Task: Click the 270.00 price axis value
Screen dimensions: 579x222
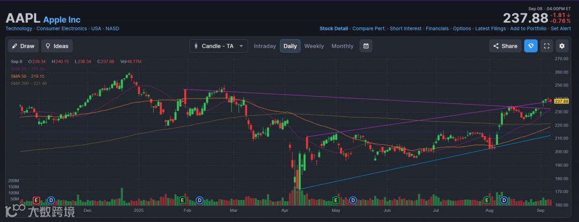Action: point(561,59)
